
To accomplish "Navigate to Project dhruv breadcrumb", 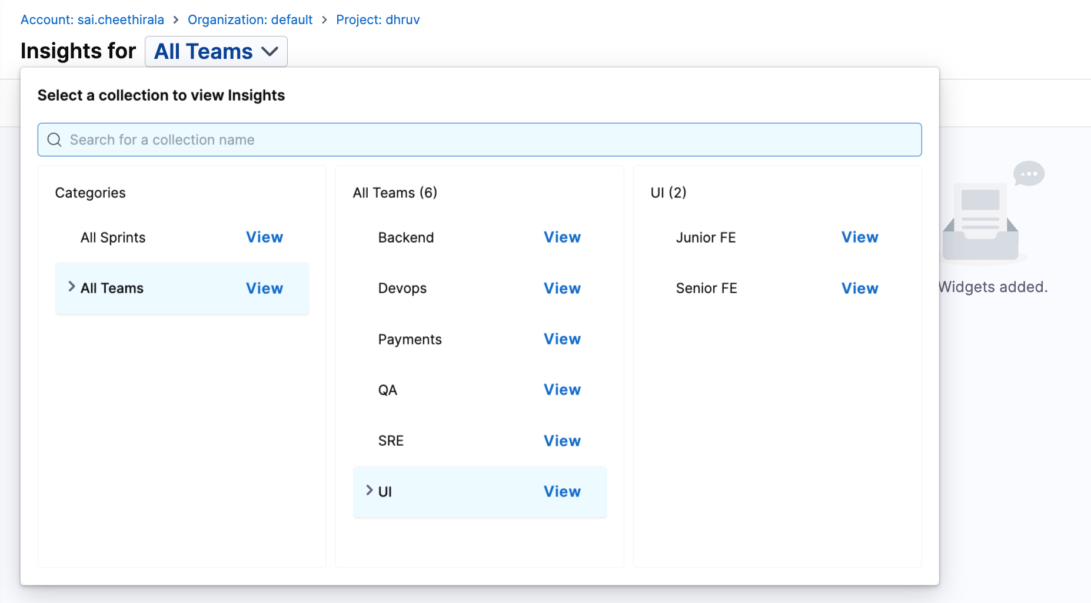I will pos(378,20).
